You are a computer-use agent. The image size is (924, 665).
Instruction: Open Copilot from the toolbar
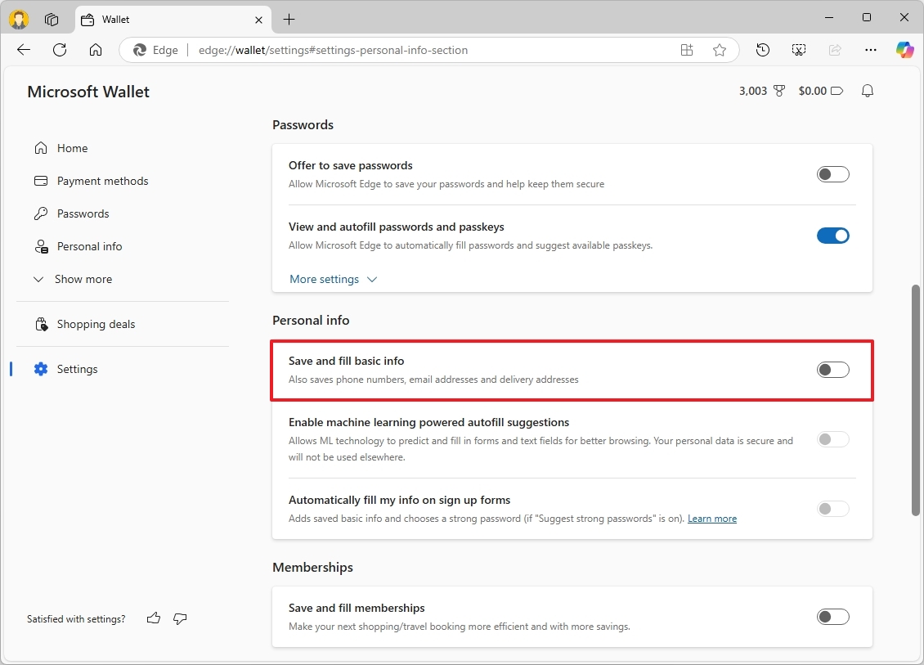click(x=904, y=50)
